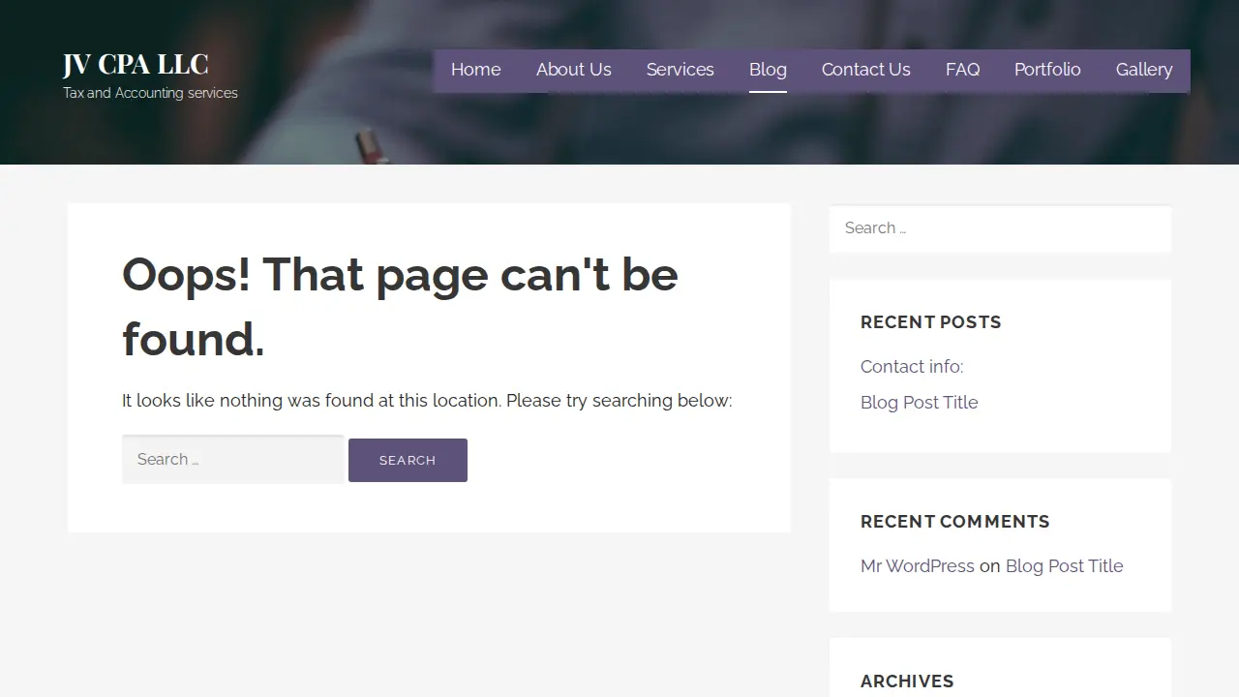The width and height of the screenshot is (1239, 697).
Task: Open the Services menu item
Action: (x=680, y=70)
